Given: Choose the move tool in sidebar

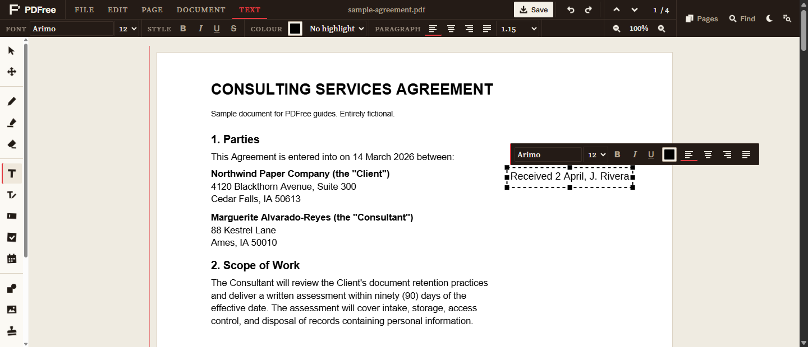Looking at the screenshot, I should [x=12, y=72].
